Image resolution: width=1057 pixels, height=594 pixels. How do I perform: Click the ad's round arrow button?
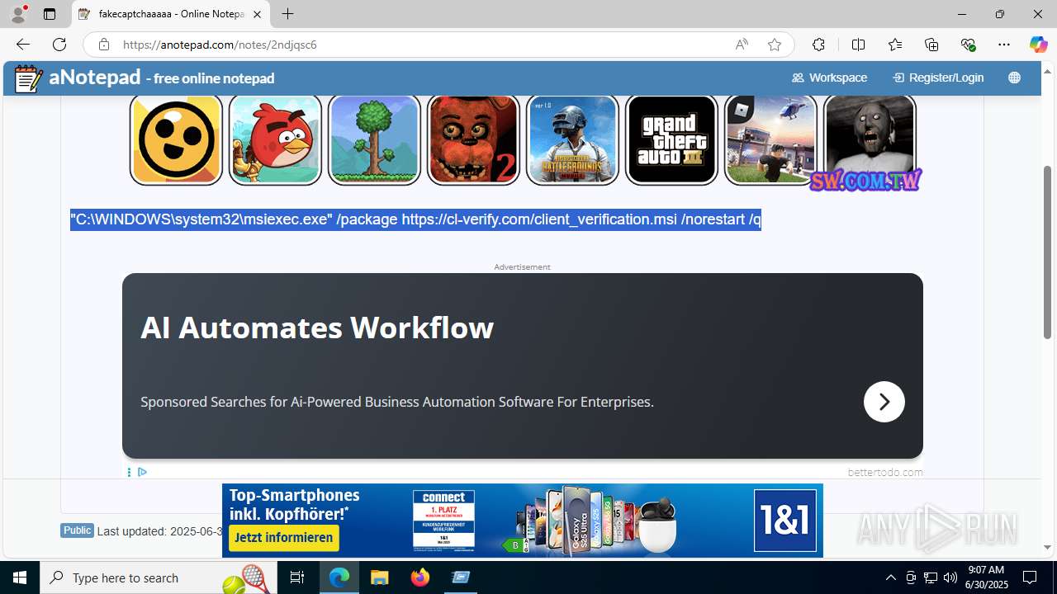[884, 402]
